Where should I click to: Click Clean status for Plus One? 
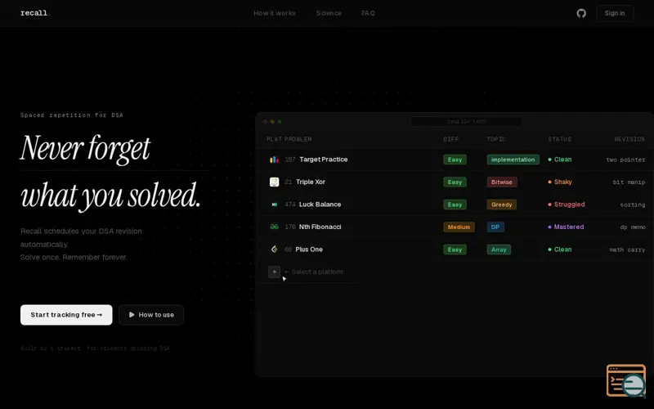(x=560, y=249)
